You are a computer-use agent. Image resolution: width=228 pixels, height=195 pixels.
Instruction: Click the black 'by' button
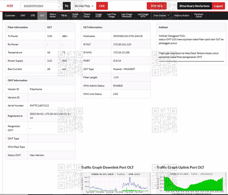(67, 6)
